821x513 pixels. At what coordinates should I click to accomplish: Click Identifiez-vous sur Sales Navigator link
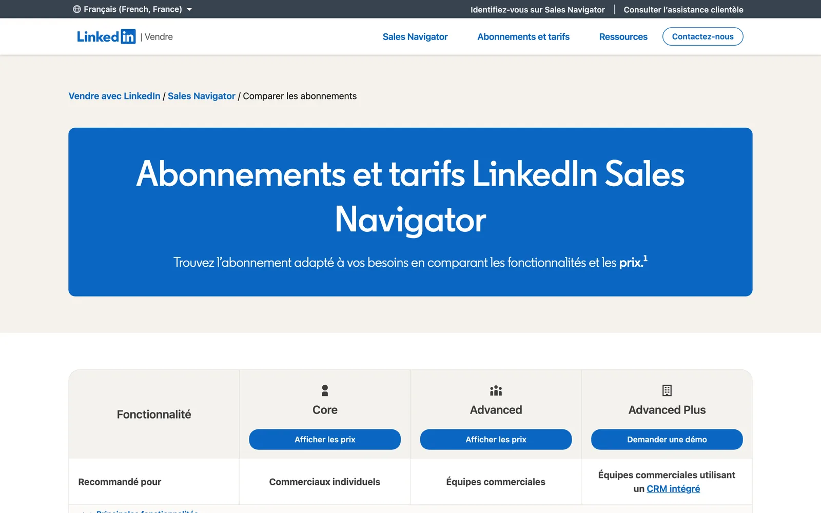click(538, 9)
